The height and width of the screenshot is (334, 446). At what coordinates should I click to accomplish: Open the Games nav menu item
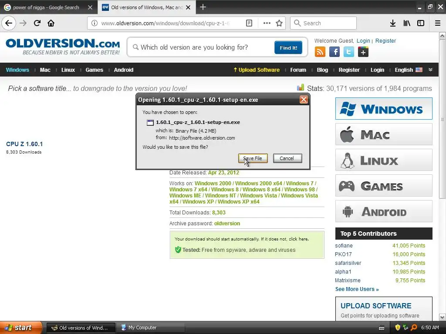[95, 70]
